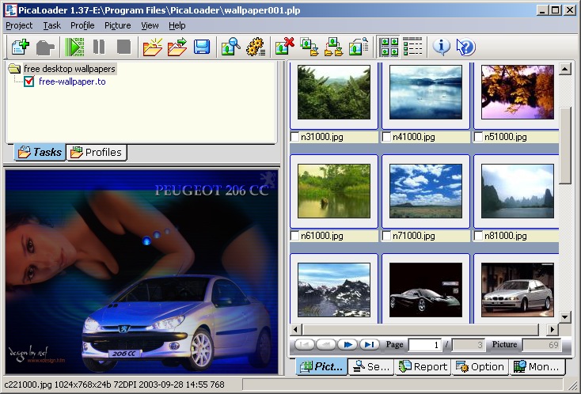Switch to thumbnail grid view
Image resolution: width=581 pixels, height=394 pixels.
click(x=389, y=47)
